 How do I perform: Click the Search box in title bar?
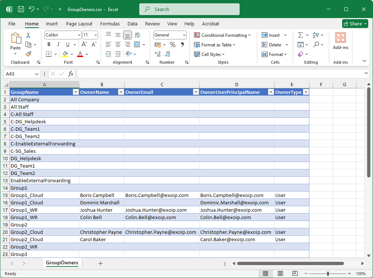pos(189,9)
